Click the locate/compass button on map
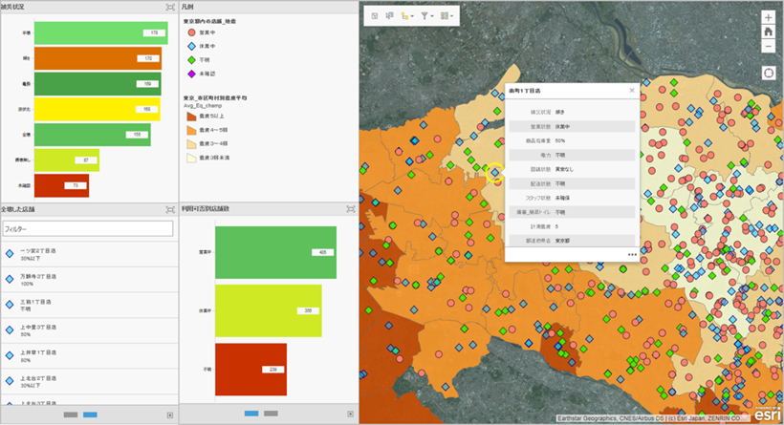This screenshot has height=425, width=784. (x=769, y=73)
